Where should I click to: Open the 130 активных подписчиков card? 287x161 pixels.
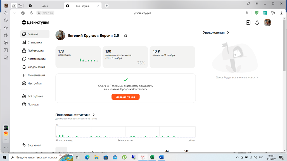pyautogui.click(x=125, y=57)
